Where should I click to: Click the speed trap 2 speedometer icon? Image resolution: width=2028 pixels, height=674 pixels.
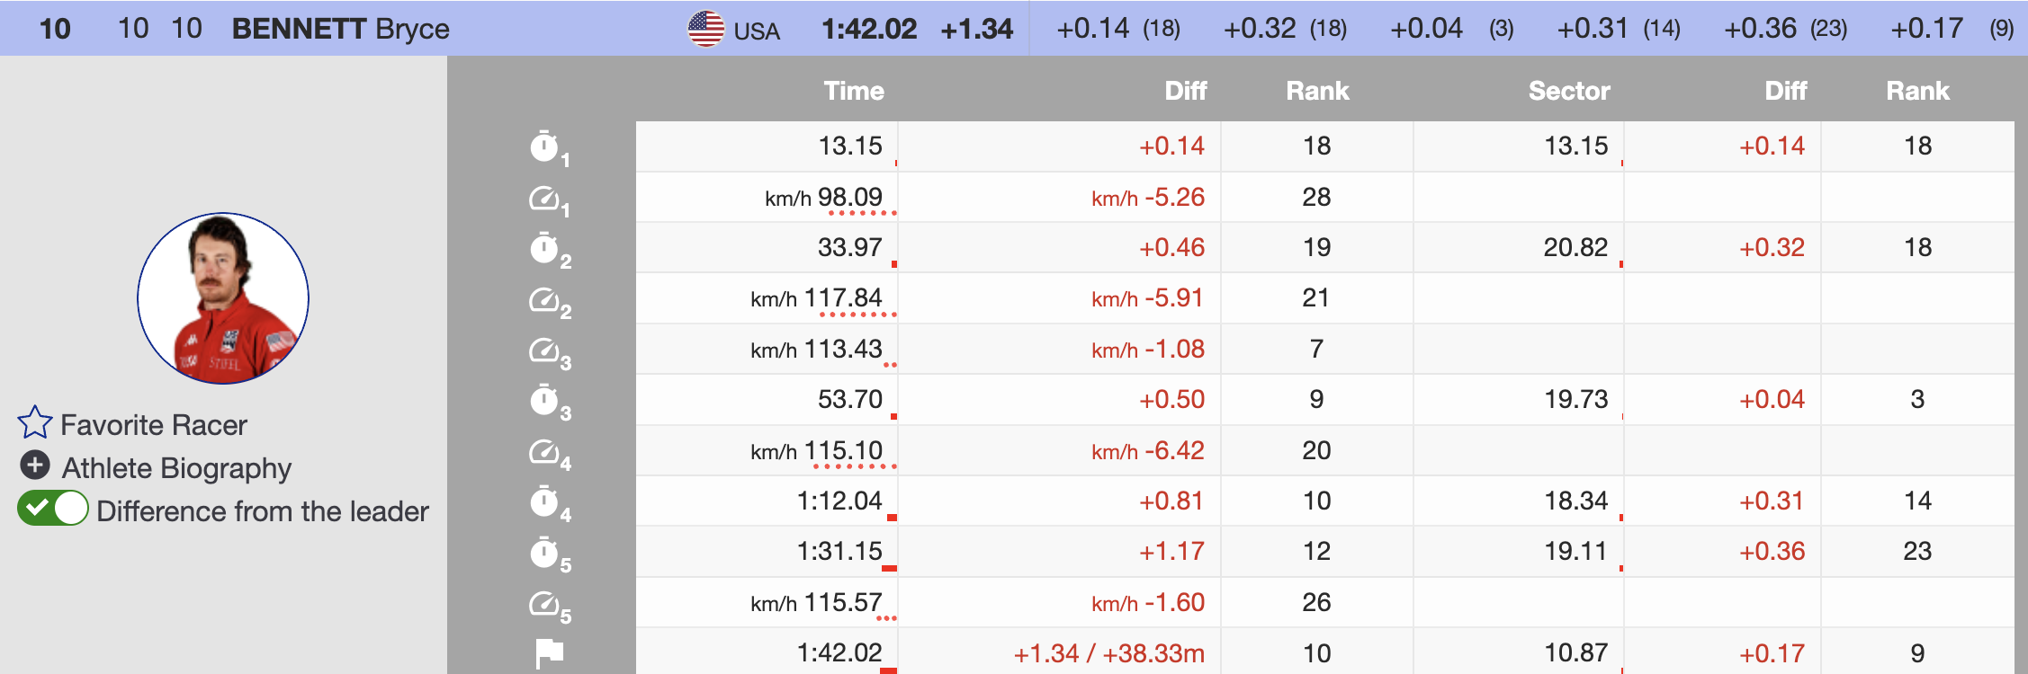coord(544,299)
